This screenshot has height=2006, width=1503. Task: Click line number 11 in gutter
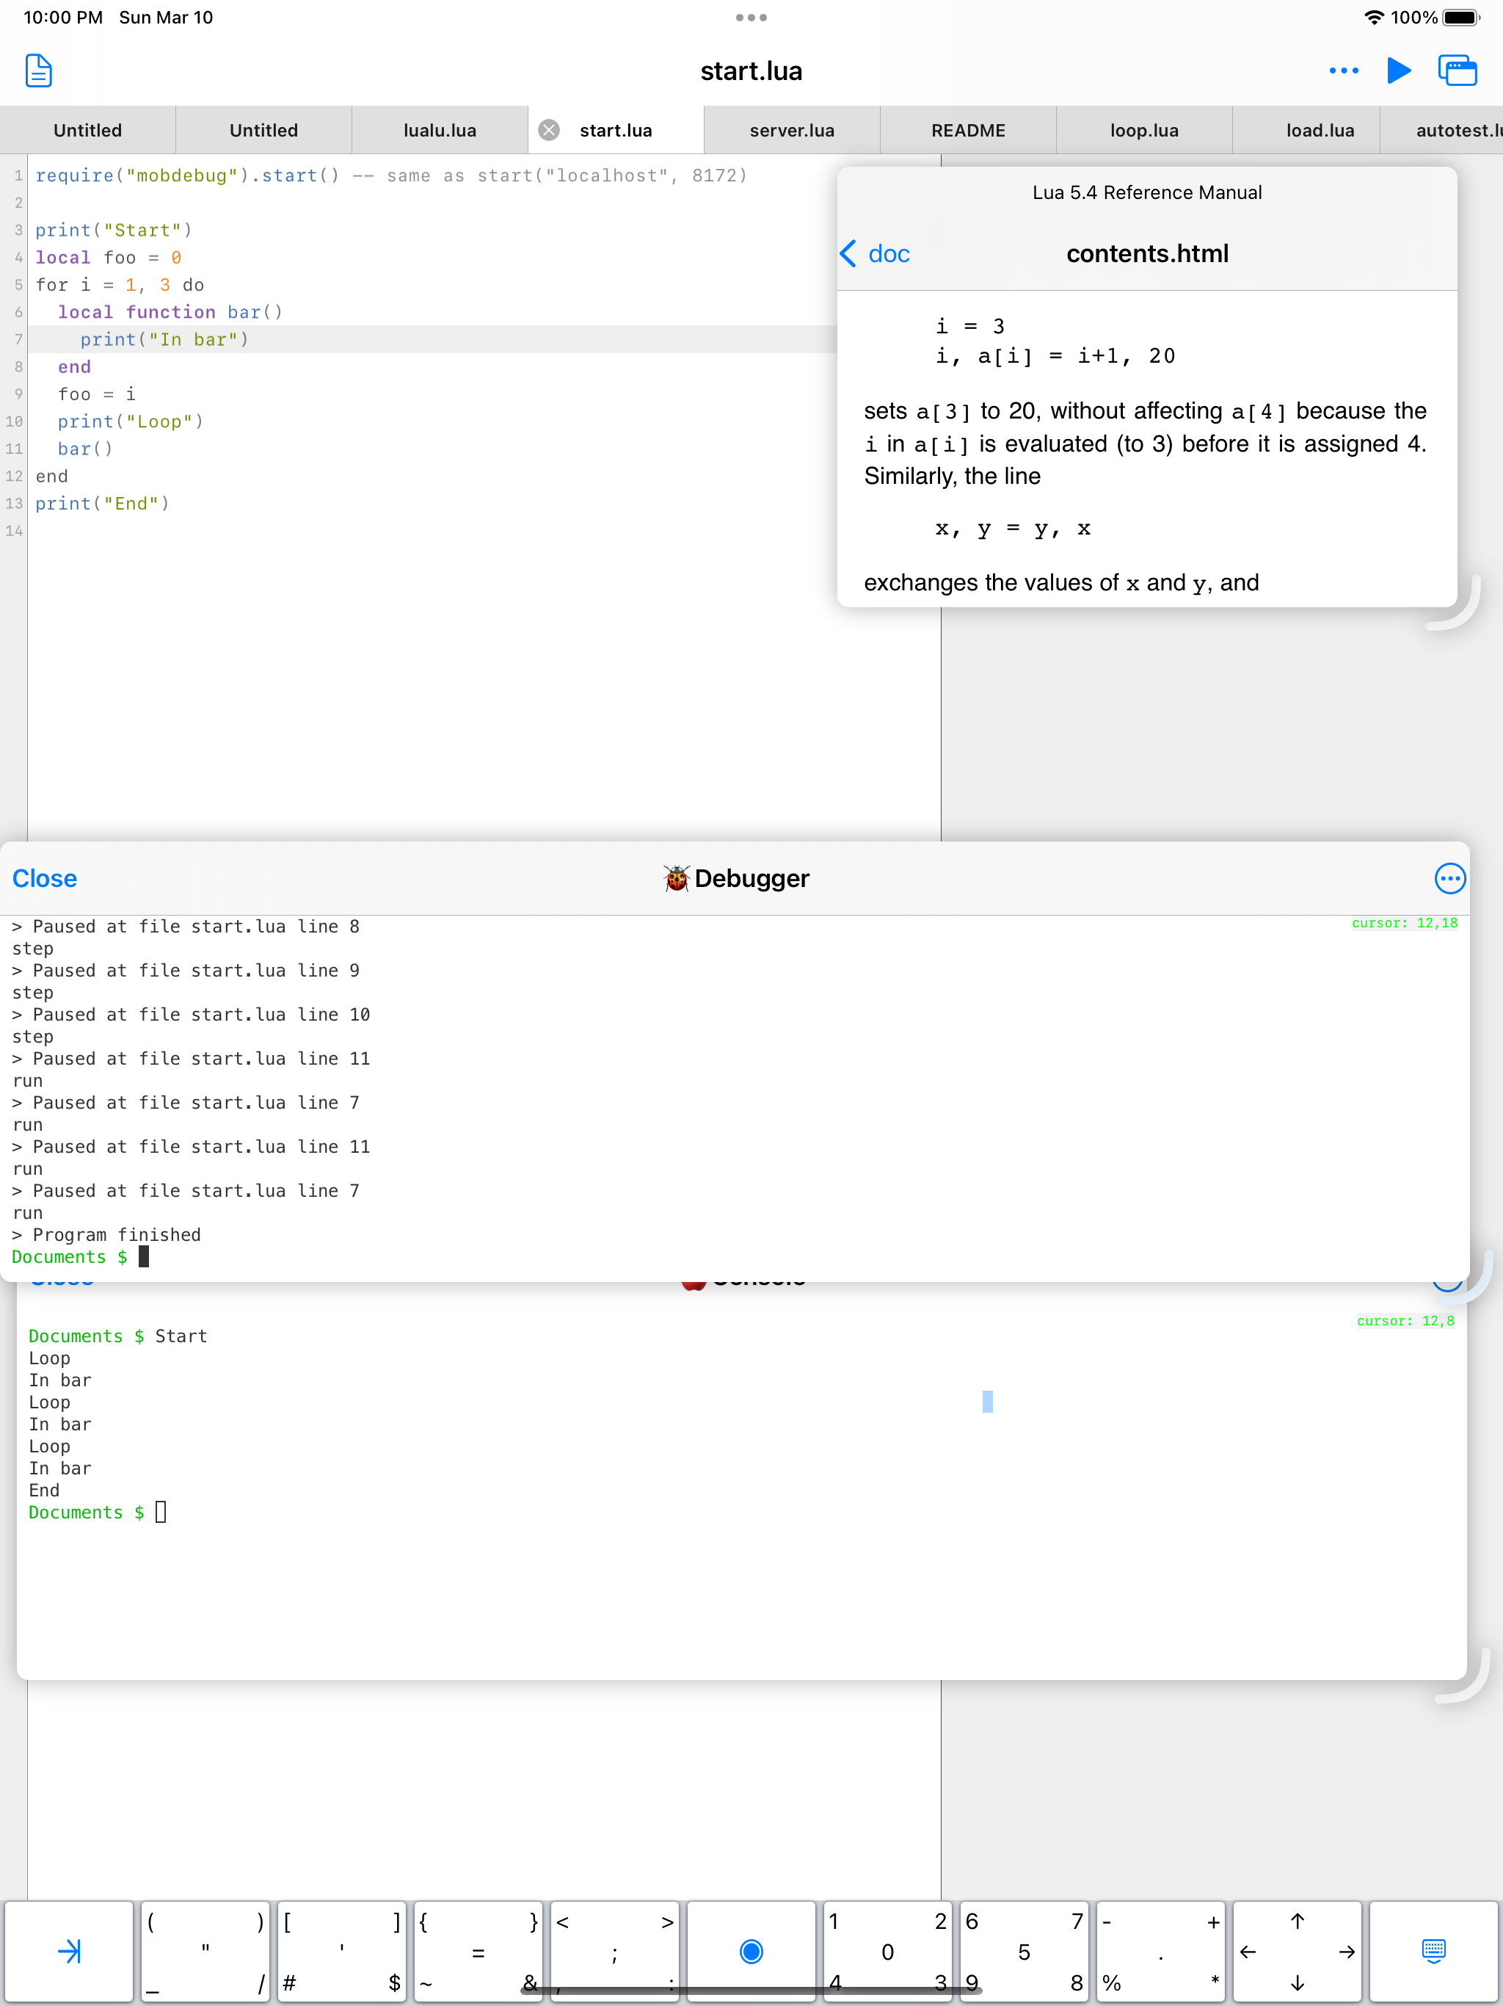pyautogui.click(x=14, y=449)
